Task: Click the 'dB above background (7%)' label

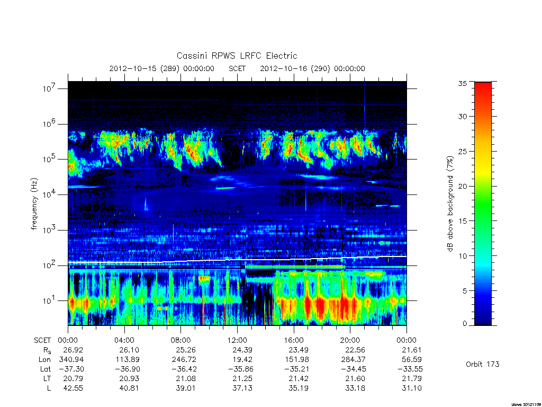Action: pos(450,204)
